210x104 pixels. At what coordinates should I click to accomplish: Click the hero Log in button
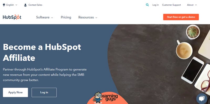[x=44, y=93]
